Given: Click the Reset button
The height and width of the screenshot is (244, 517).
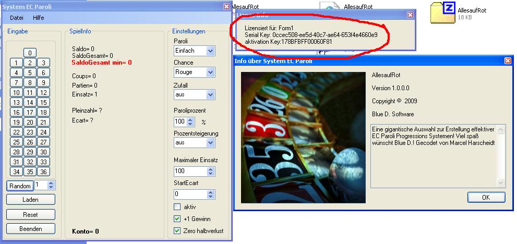Looking at the screenshot, I should click(30, 215).
